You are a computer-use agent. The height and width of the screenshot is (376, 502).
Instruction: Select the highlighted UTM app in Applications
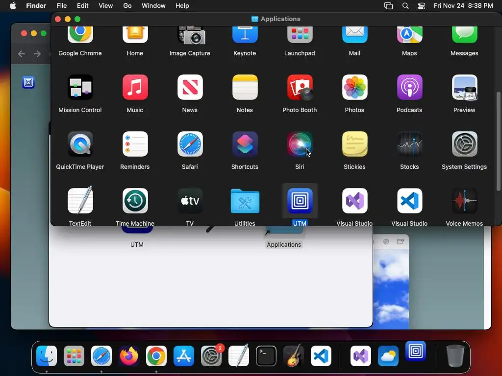pyautogui.click(x=300, y=201)
